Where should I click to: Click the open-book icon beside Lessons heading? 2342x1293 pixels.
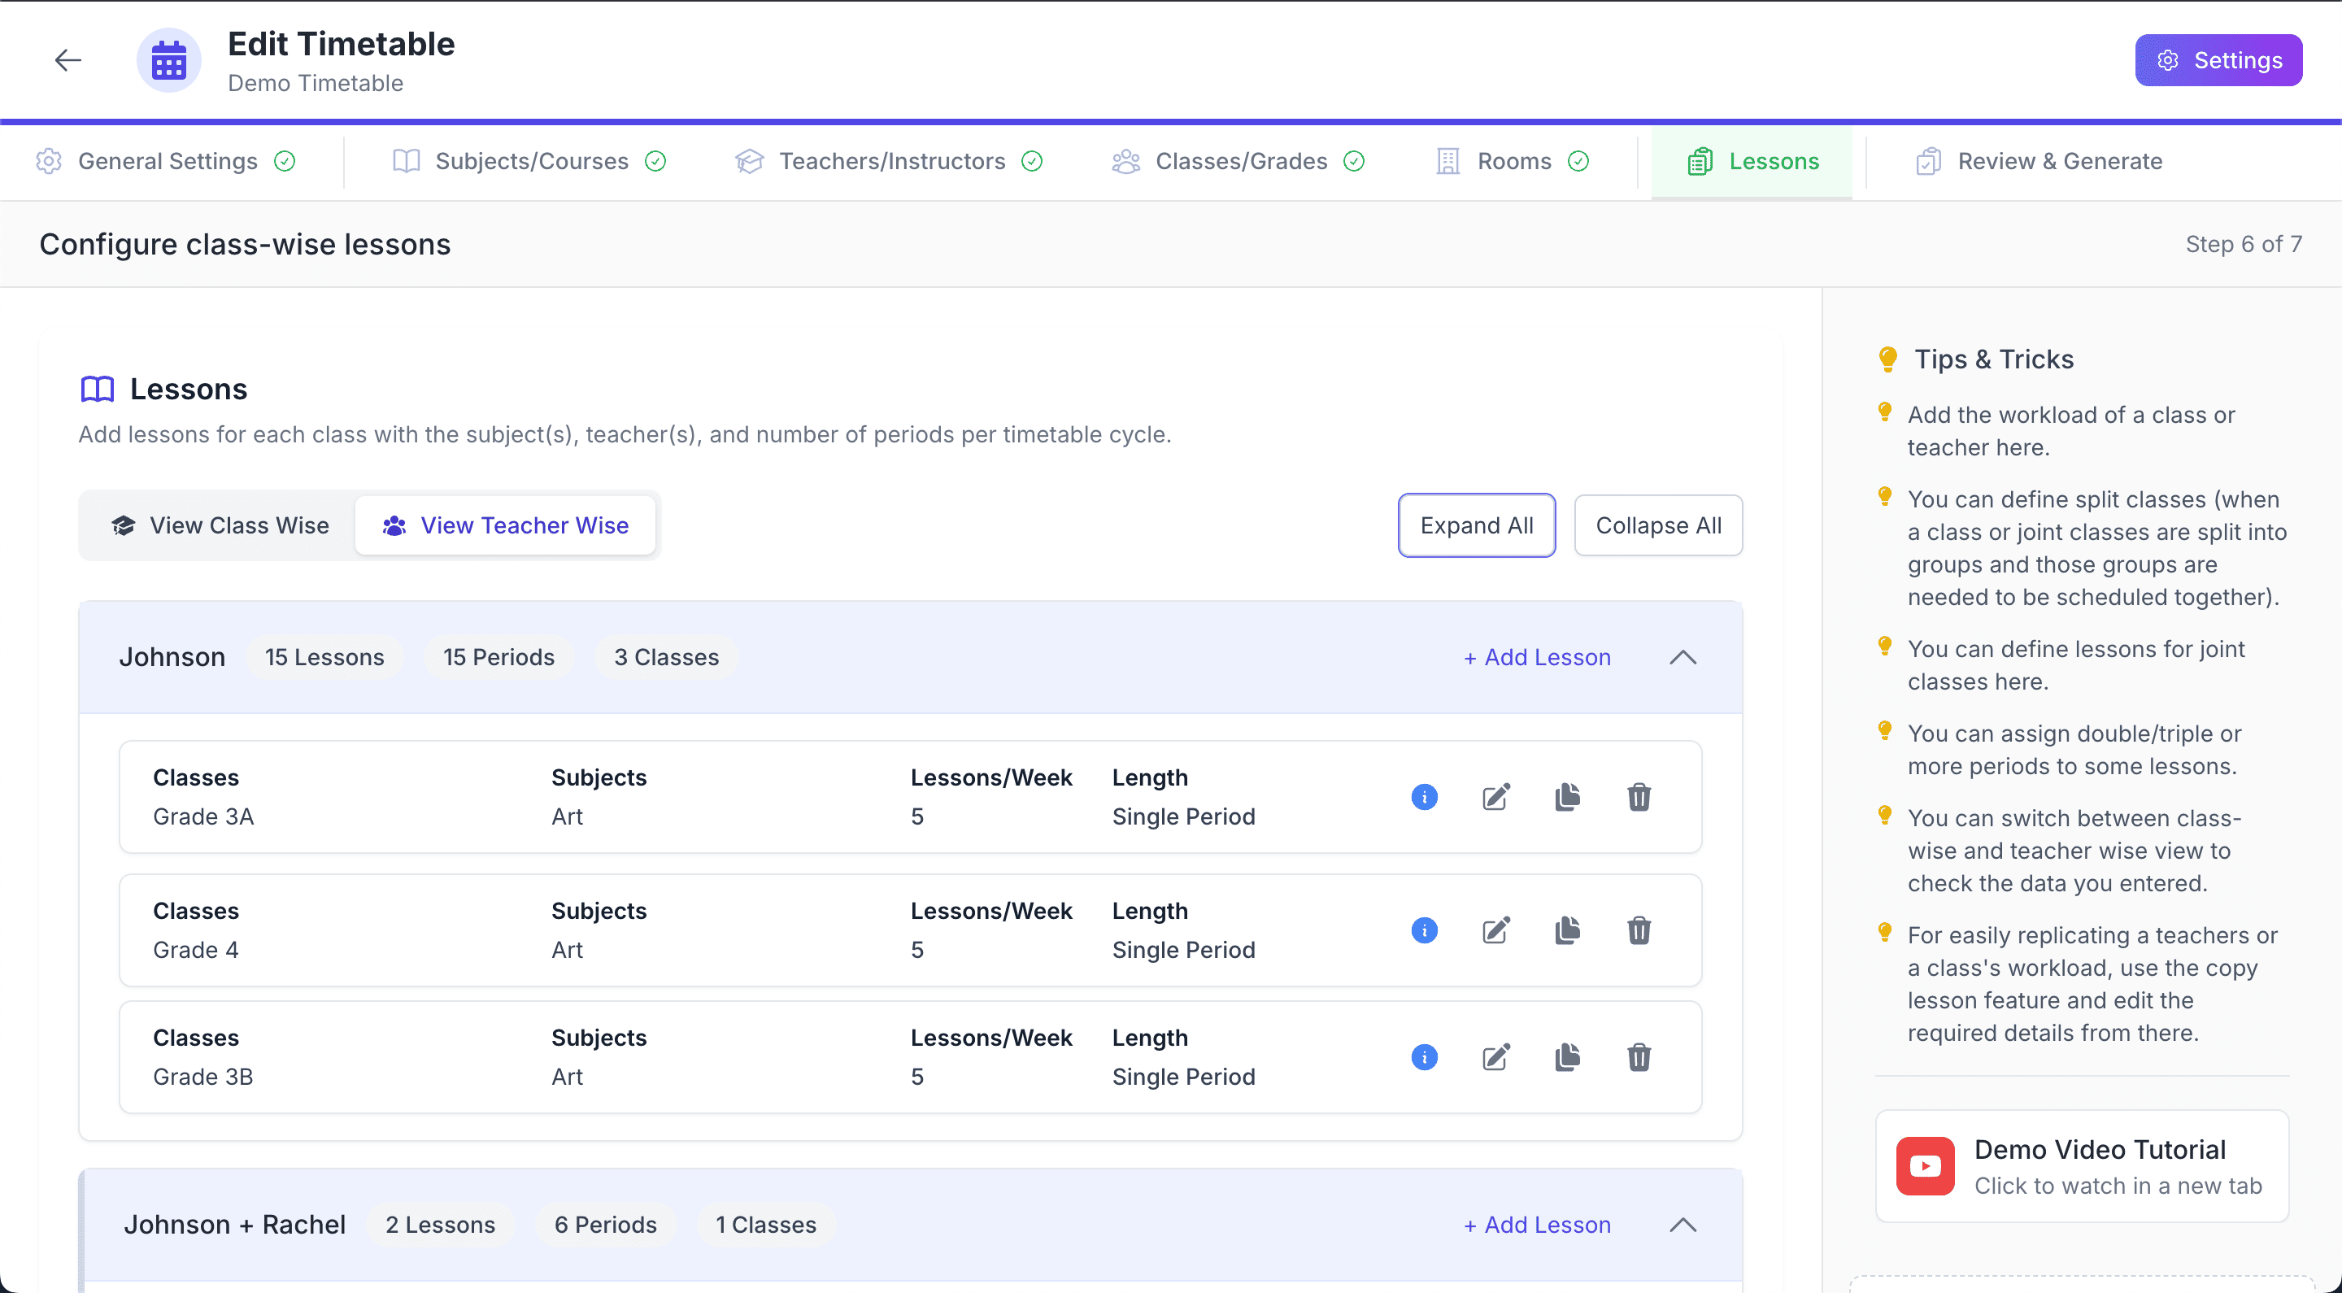[x=98, y=390]
